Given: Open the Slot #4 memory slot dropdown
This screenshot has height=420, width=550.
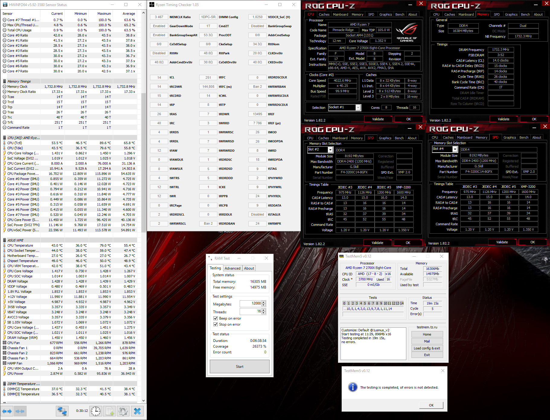Looking at the screenshot, I should pyautogui.click(x=455, y=149).
